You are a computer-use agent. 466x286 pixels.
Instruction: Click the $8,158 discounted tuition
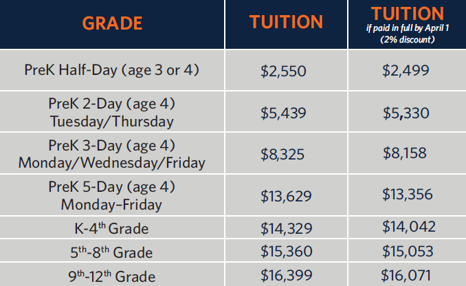[408, 154]
